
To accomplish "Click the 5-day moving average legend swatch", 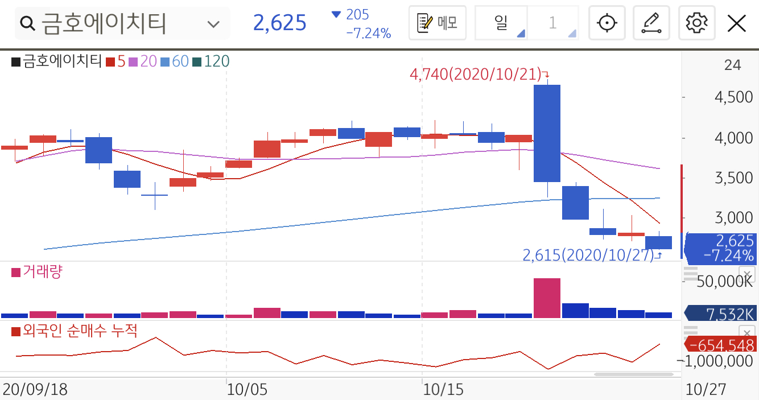I will click(x=110, y=61).
